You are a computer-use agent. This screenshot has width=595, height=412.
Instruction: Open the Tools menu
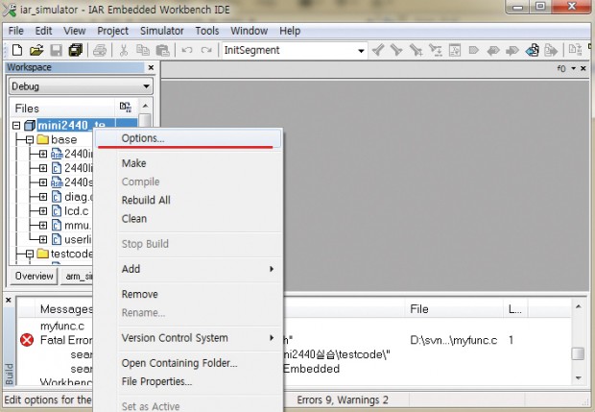coord(207,31)
